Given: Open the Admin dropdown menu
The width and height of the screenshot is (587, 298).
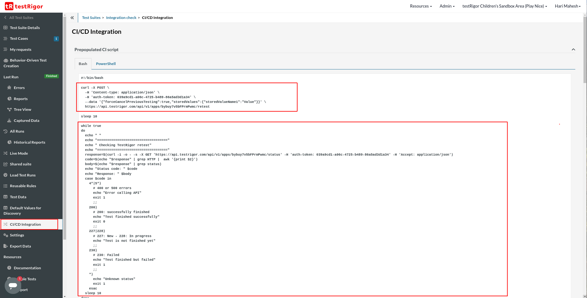Looking at the screenshot, I should coord(447,6).
